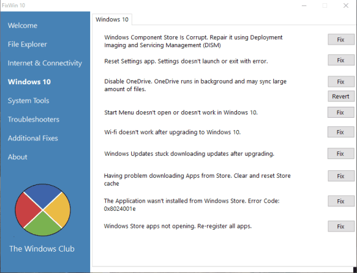Viewport: 357px width, 273px height.
Task: Fix Disable OneDrive option
Action: 341,82
